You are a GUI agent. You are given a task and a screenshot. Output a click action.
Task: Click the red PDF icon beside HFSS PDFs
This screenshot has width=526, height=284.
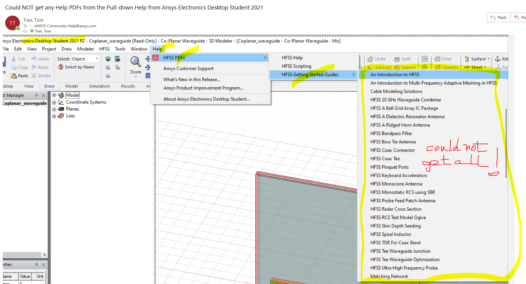156,57
